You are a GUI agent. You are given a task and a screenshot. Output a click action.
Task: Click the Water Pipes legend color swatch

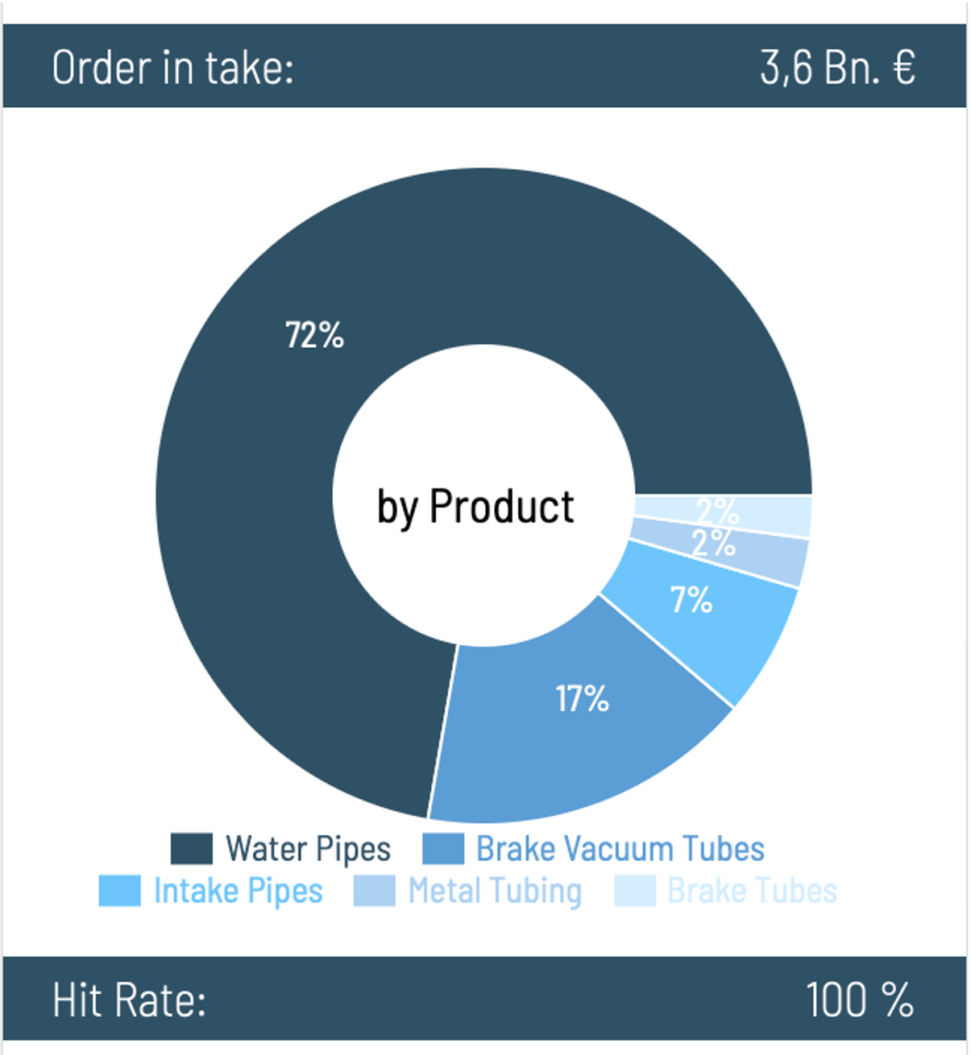[x=192, y=849]
